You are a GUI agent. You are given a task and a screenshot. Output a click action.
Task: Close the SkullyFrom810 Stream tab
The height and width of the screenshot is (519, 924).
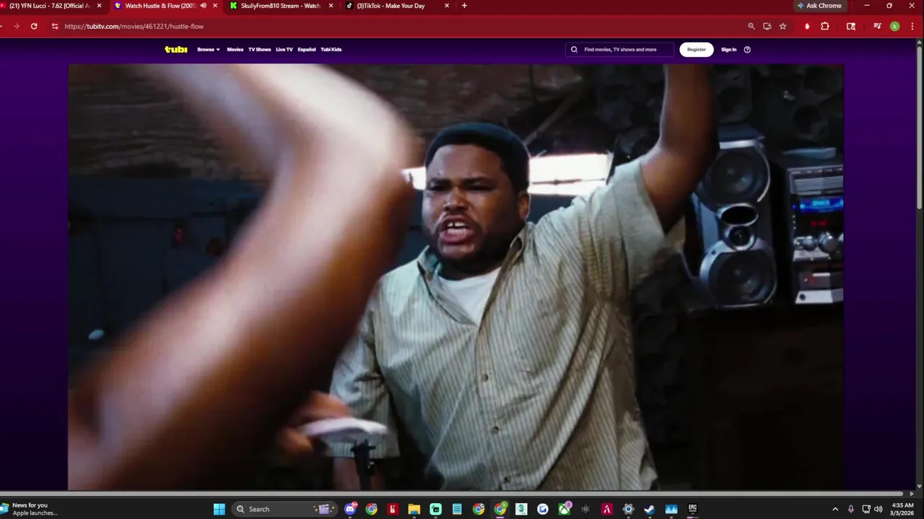coord(331,6)
